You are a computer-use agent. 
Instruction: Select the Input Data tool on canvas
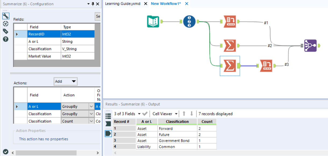tap(153, 21)
